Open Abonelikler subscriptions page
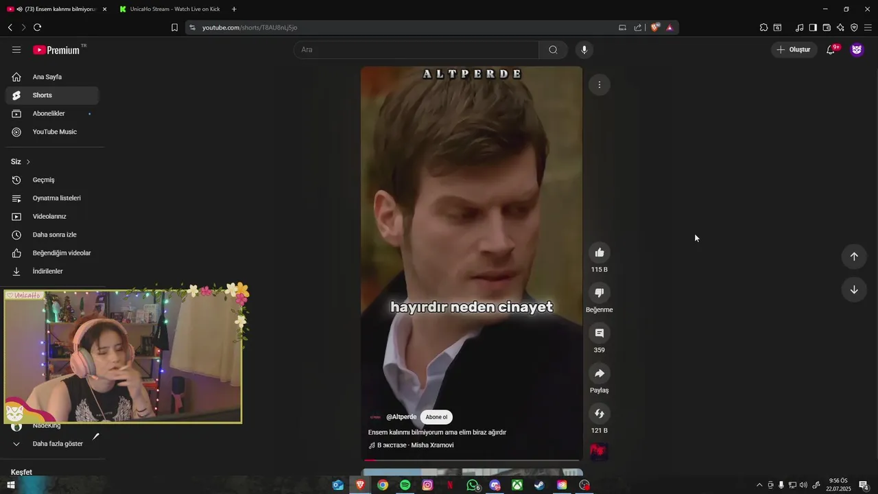This screenshot has height=494, width=878. click(x=52, y=113)
